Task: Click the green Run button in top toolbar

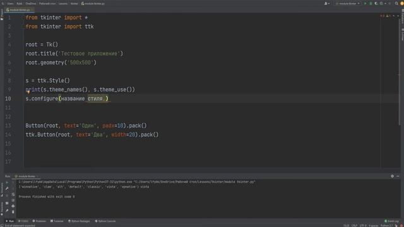Action: [365, 4]
